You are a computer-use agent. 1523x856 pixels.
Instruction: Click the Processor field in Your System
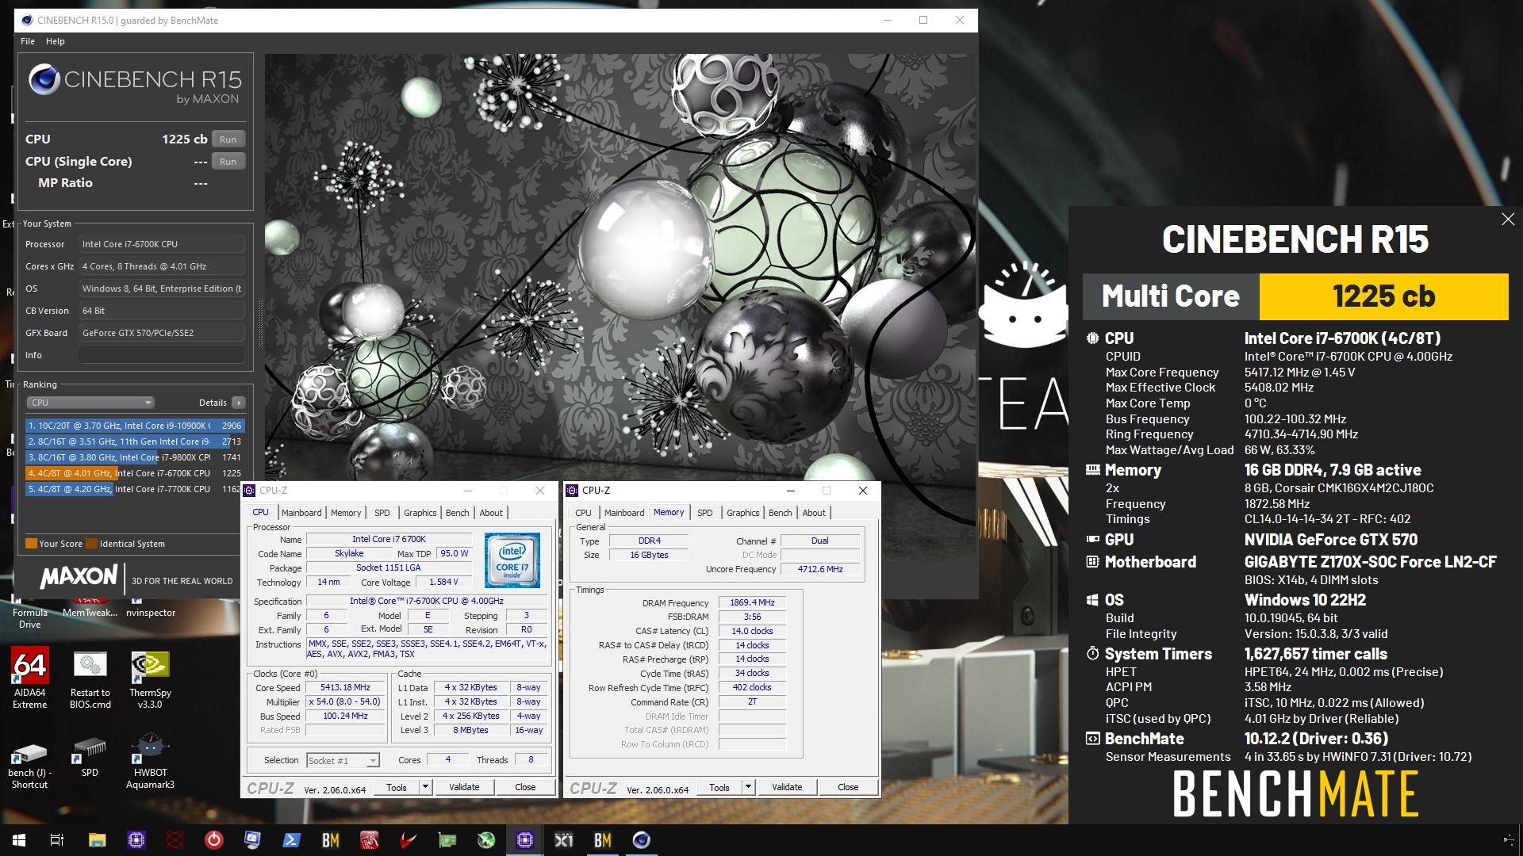[x=162, y=244]
